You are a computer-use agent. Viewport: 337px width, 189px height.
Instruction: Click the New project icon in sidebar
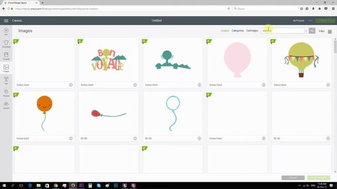coord(6,31)
